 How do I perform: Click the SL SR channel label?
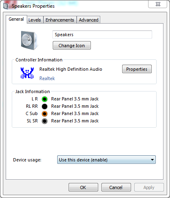coord(32,121)
